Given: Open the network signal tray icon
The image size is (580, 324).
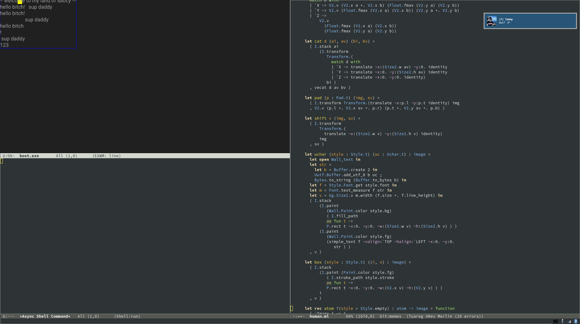Looking at the screenshot, I should click(x=569, y=321).
